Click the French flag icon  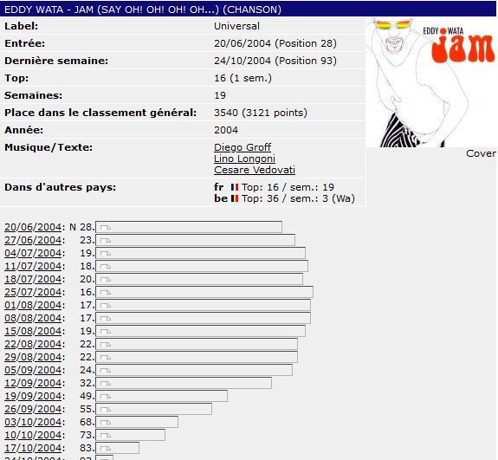click(235, 187)
